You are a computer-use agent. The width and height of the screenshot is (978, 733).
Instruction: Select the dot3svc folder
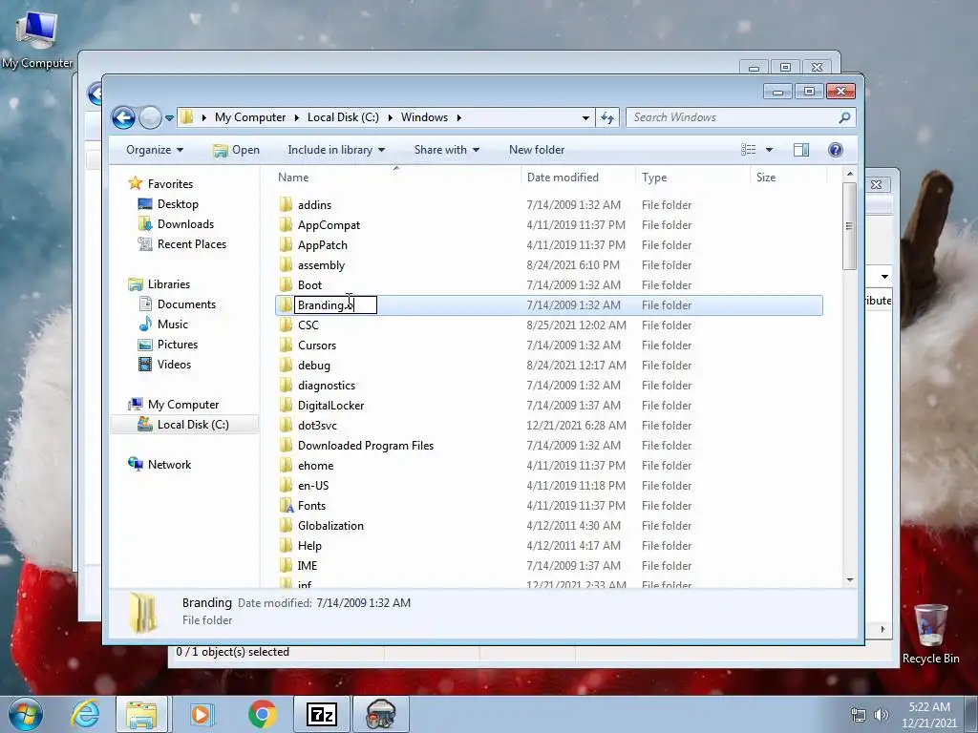tap(317, 425)
